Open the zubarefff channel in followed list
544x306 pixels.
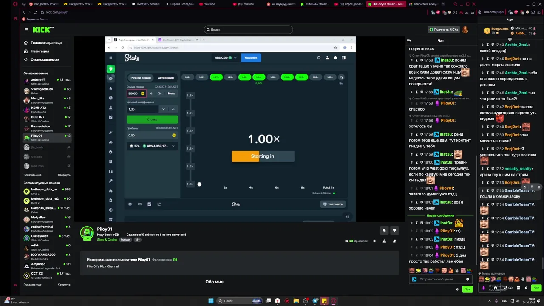[47, 82]
